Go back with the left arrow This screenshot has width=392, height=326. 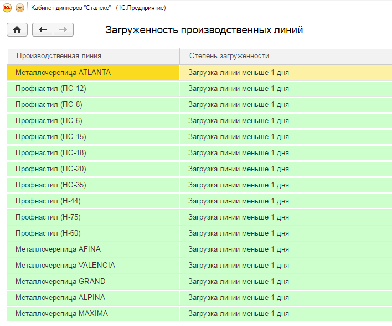click(43, 30)
